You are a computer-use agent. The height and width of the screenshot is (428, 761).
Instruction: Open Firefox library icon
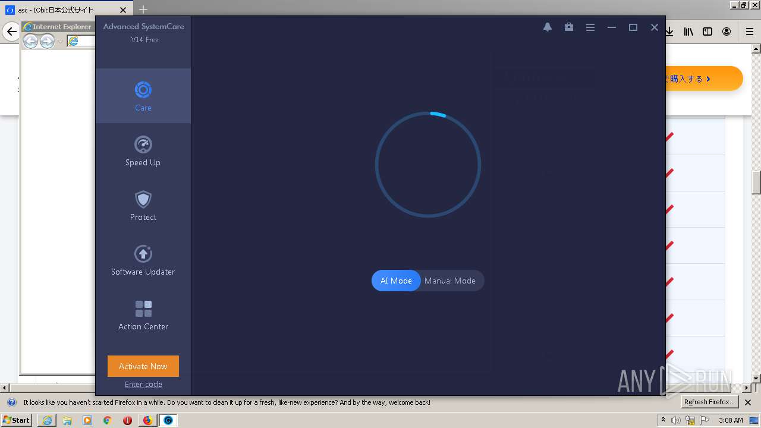[x=688, y=32]
